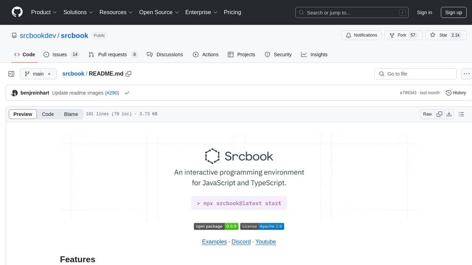This screenshot has width=472, height=265.
Task: Click the License Apache 2.0 badge
Action: [x=262, y=226]
